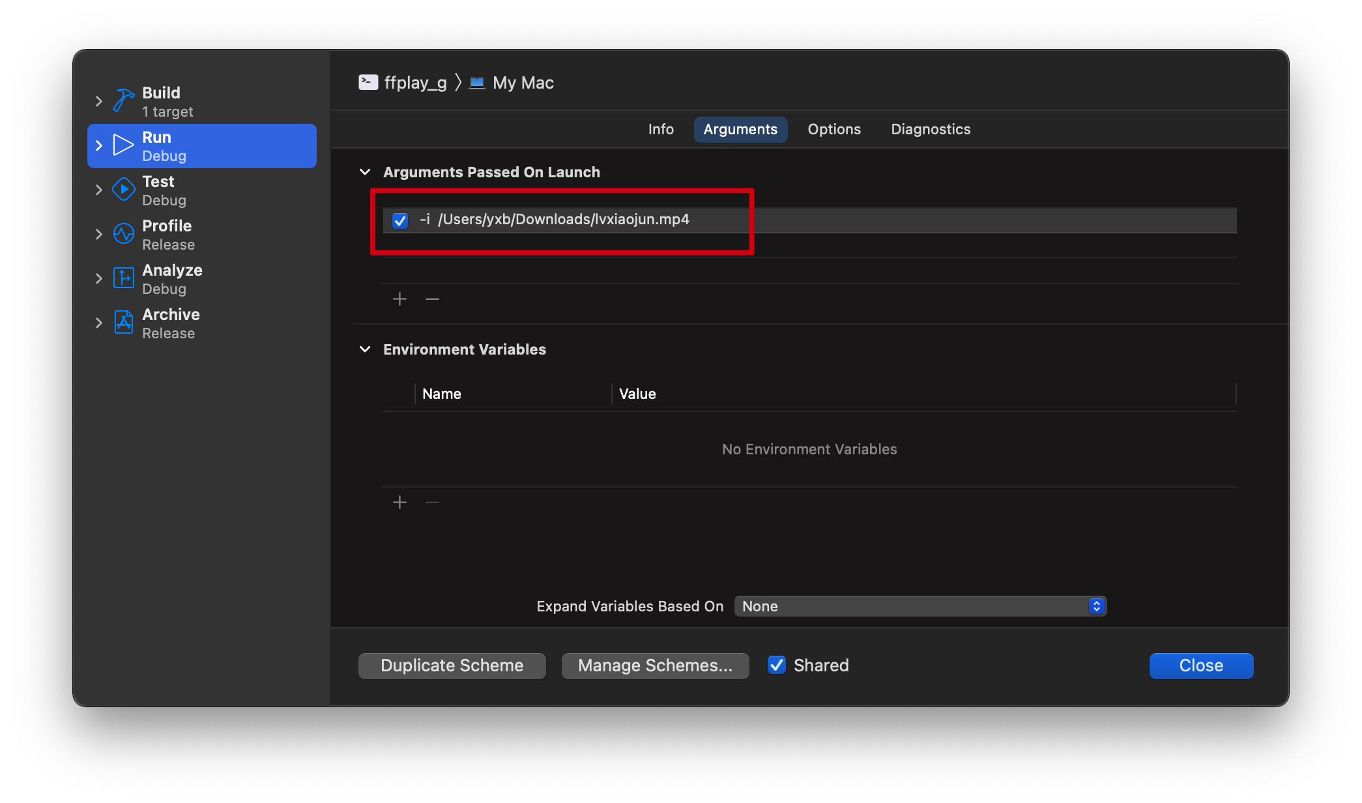1362x803 pixels.
Task: Expand the Run action chevron
Action: click(99, 145)
